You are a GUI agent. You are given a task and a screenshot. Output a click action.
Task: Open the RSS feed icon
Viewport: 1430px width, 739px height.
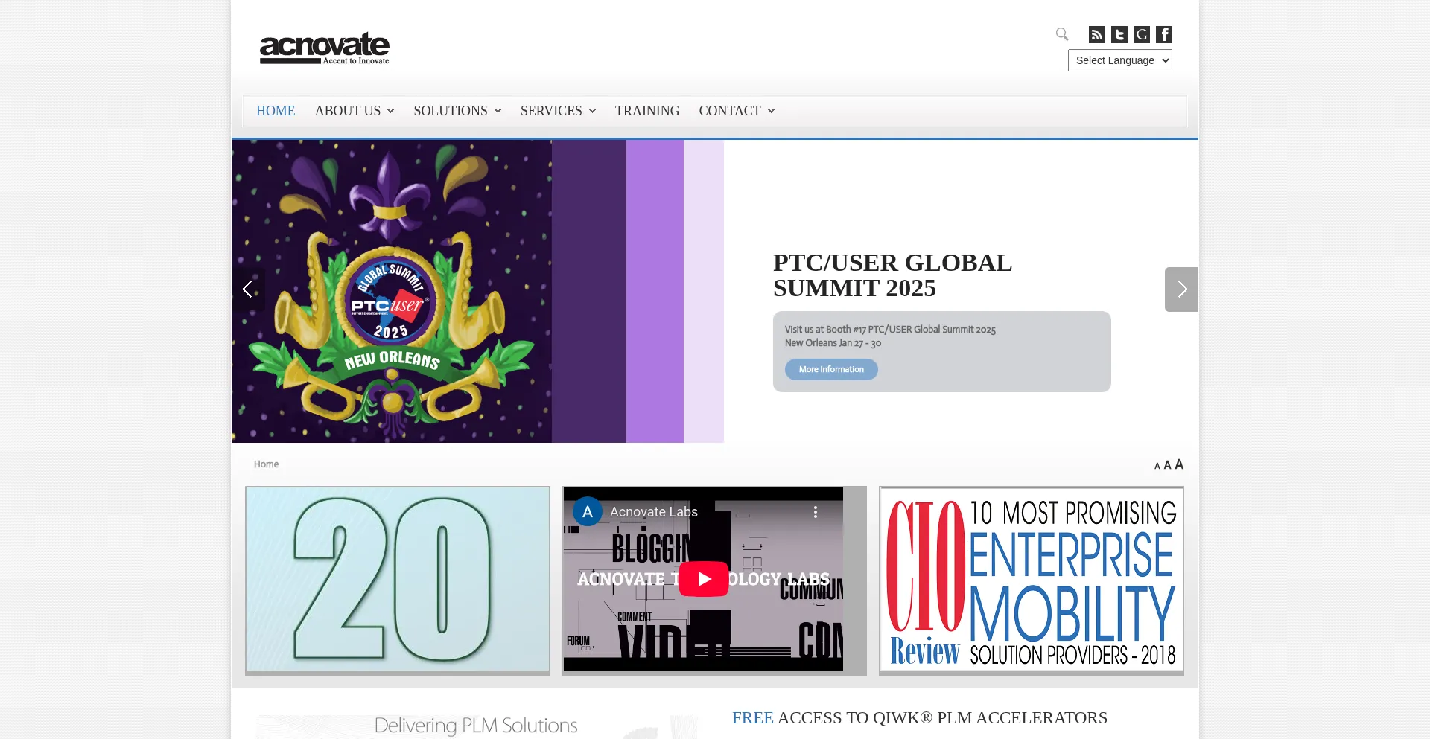click(x=1096, y=34)
